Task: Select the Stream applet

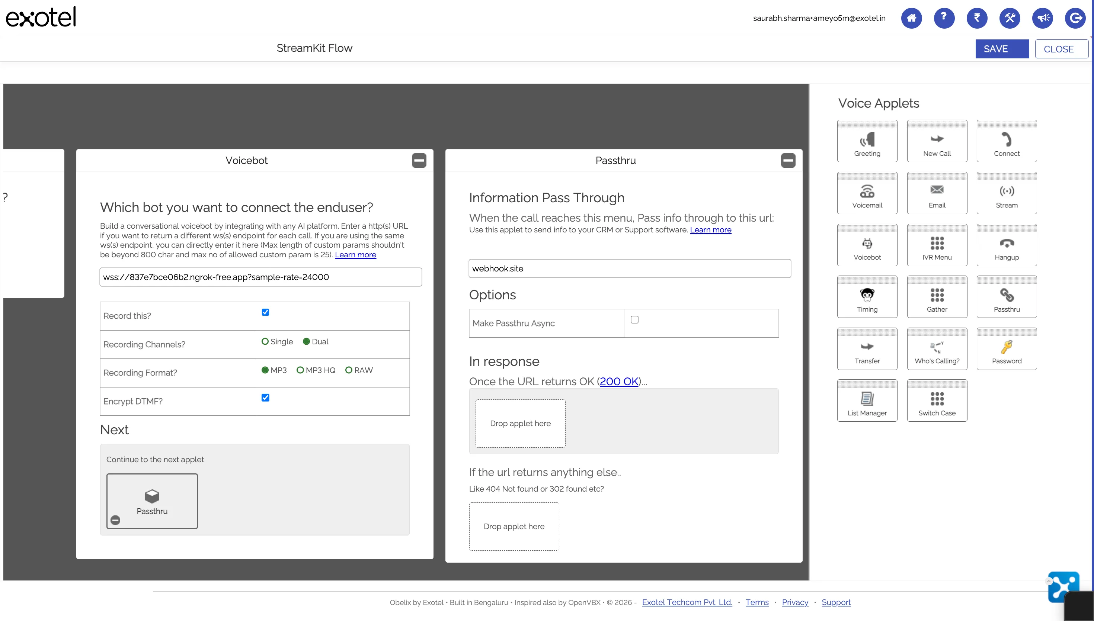Action: click(1007, 193)
